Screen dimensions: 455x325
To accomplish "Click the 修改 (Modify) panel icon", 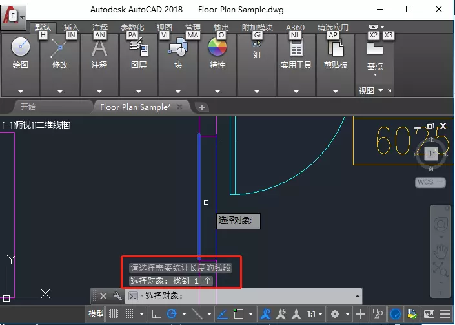I will [59, 48].
